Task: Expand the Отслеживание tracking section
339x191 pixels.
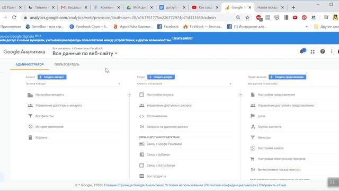Action: [x=157, y=116]
